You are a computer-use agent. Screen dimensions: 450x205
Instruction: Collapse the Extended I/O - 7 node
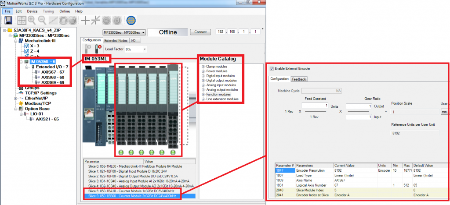[x=27, y=67]
